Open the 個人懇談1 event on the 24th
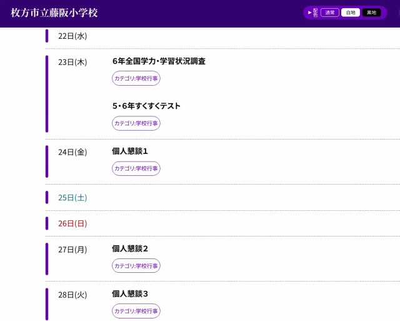The image size is (400, 321). (130, 151)
